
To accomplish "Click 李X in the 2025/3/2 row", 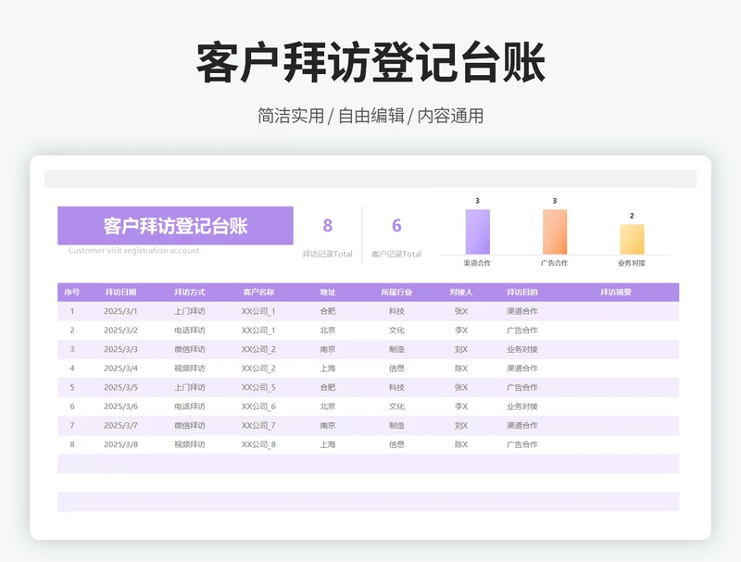I will tap(460, 331).
